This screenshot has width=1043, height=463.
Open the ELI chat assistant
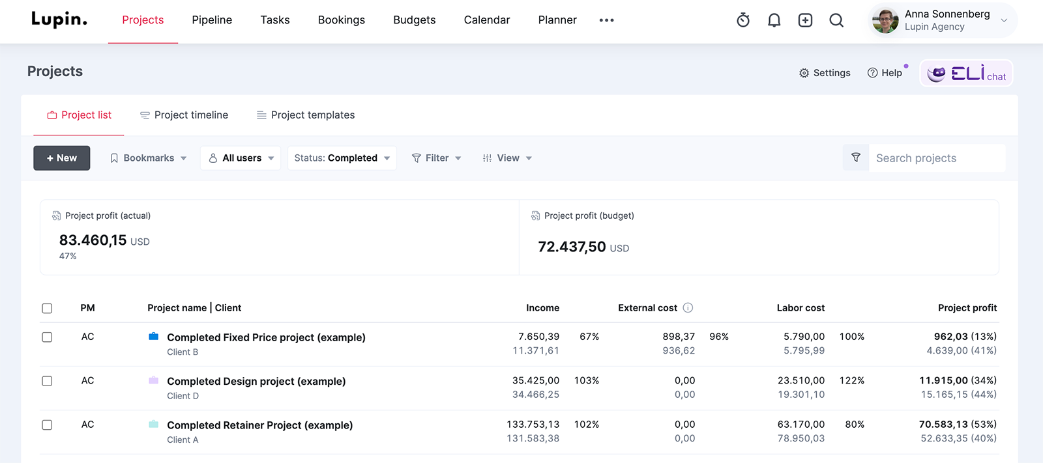click(966, 74)
